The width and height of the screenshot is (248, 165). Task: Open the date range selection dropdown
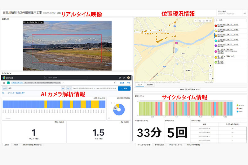[229, 13]
